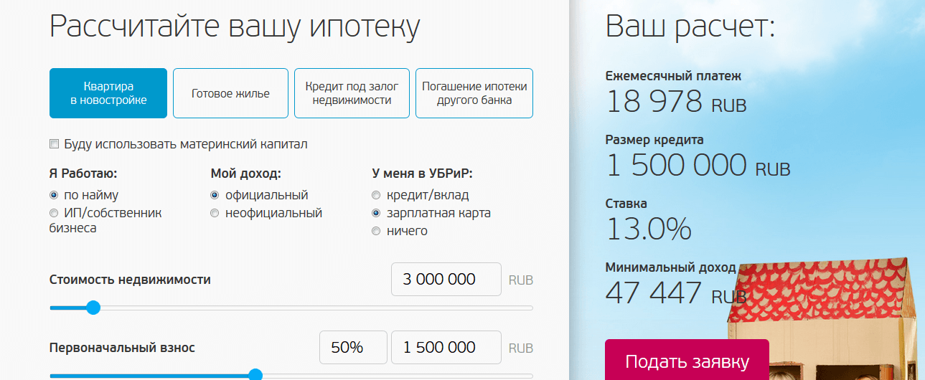Image resolution: width=925 pixels, height=380 pixels.
Task: Focus the 1 500 000 down payment field
Action: (446, 348)
